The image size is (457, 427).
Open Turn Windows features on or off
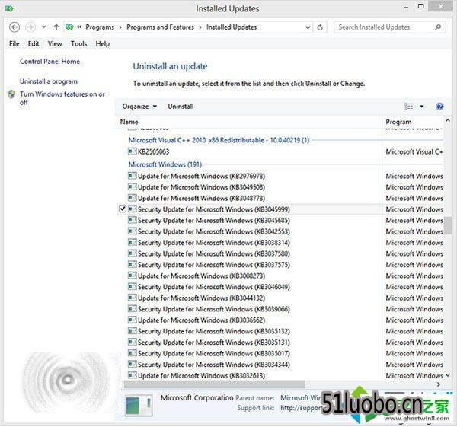[62, 98]
